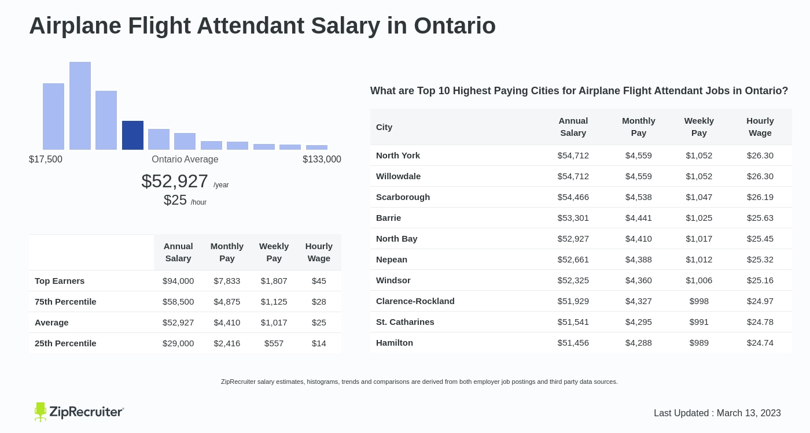Image resolution: width=810 pixels, height=433 pixels.
Task: Click Scarborough hourly wage $26.19
Action: pos(760,197)
